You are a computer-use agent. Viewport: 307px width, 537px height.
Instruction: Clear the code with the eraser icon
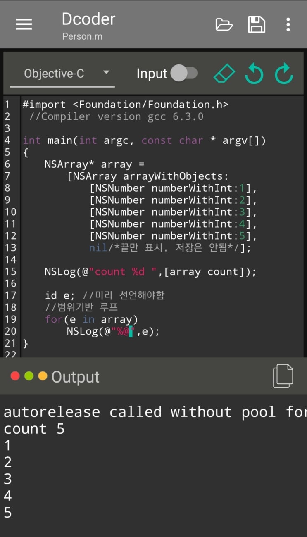(x=224, y=74)
